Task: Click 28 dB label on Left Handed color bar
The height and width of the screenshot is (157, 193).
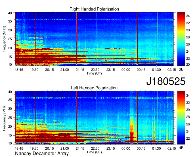Action: point(188,117)
